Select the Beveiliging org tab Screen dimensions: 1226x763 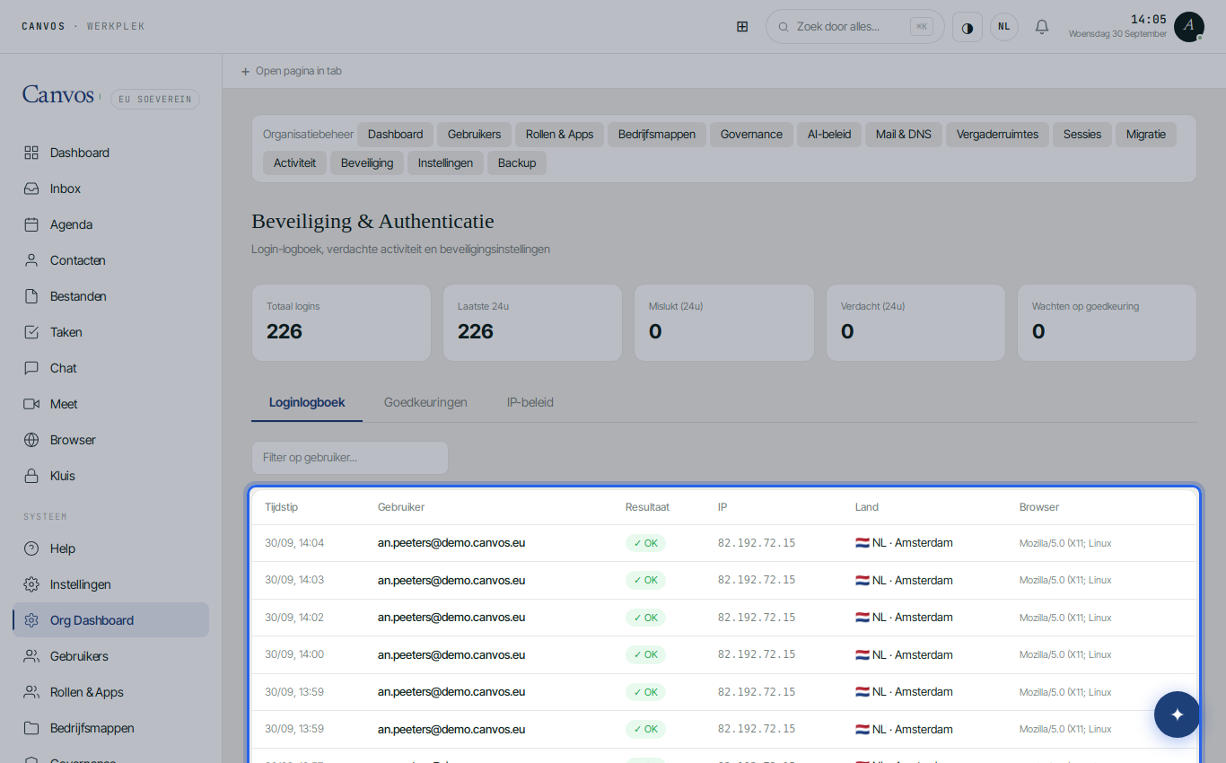(367, 163)
